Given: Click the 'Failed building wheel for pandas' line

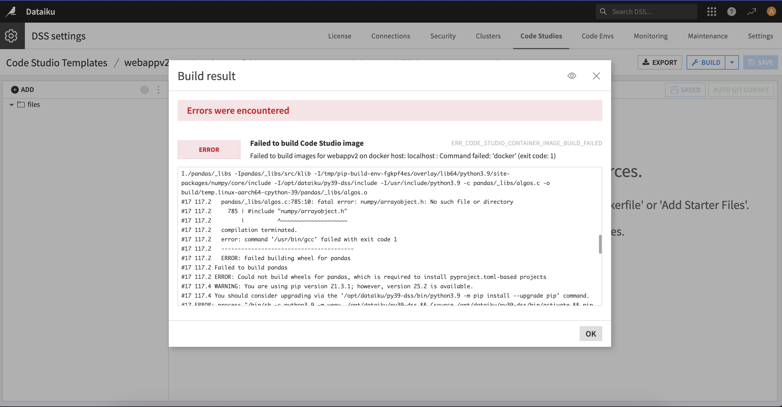Looking at the screenshot, I should coord(286,258).
